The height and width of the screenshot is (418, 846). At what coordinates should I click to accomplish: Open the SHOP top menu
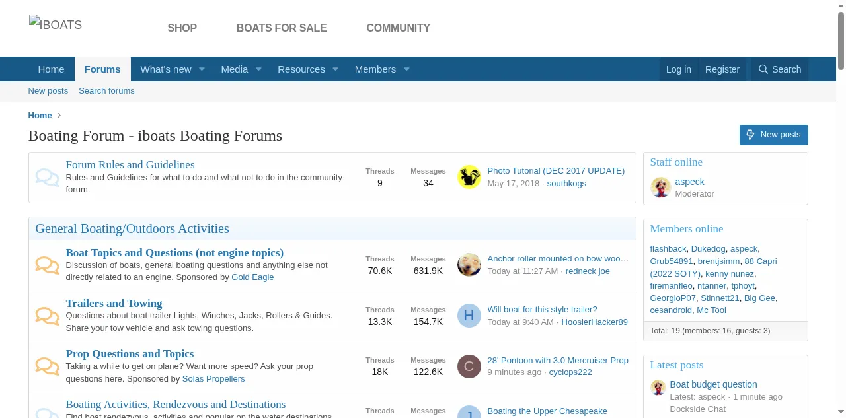[182, 28]
